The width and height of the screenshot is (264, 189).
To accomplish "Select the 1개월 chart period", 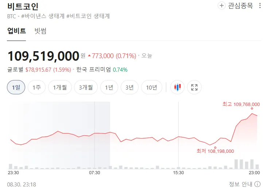I will (x=60, y=87).
